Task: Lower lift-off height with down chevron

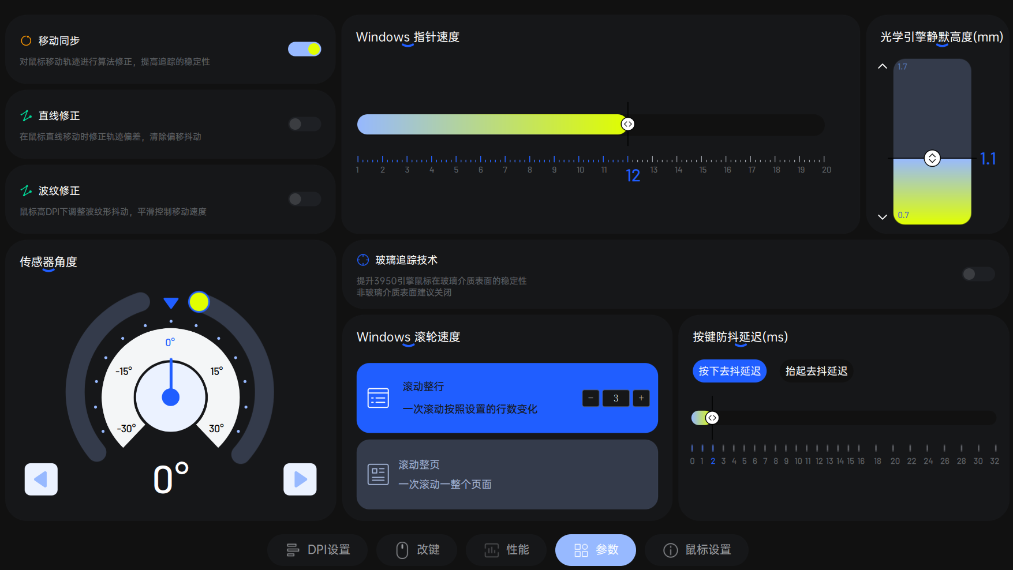Action: pos(883,217)
